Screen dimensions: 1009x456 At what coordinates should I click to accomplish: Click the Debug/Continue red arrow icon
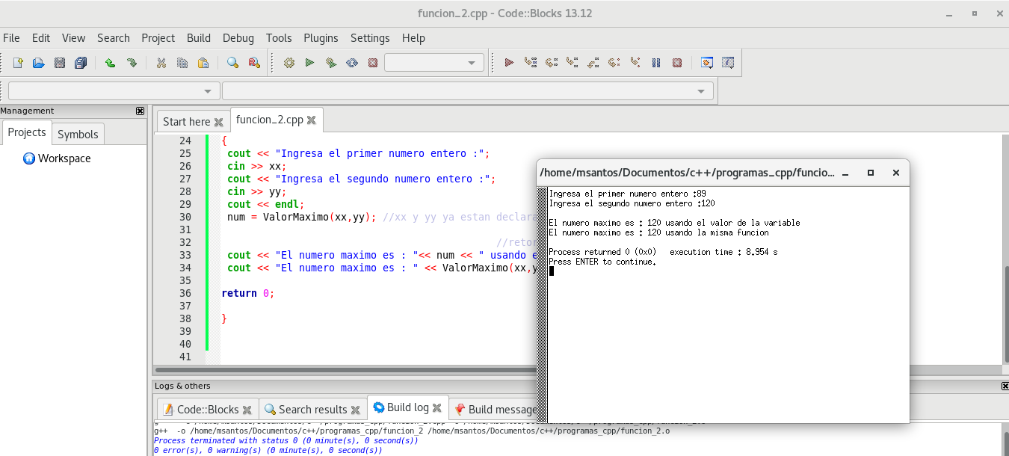509,63
